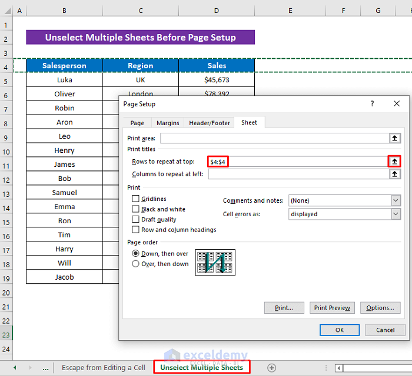Screen dimensions: 412x376
Task: Select the cell containing Samuel
Action: click(64, 193)
